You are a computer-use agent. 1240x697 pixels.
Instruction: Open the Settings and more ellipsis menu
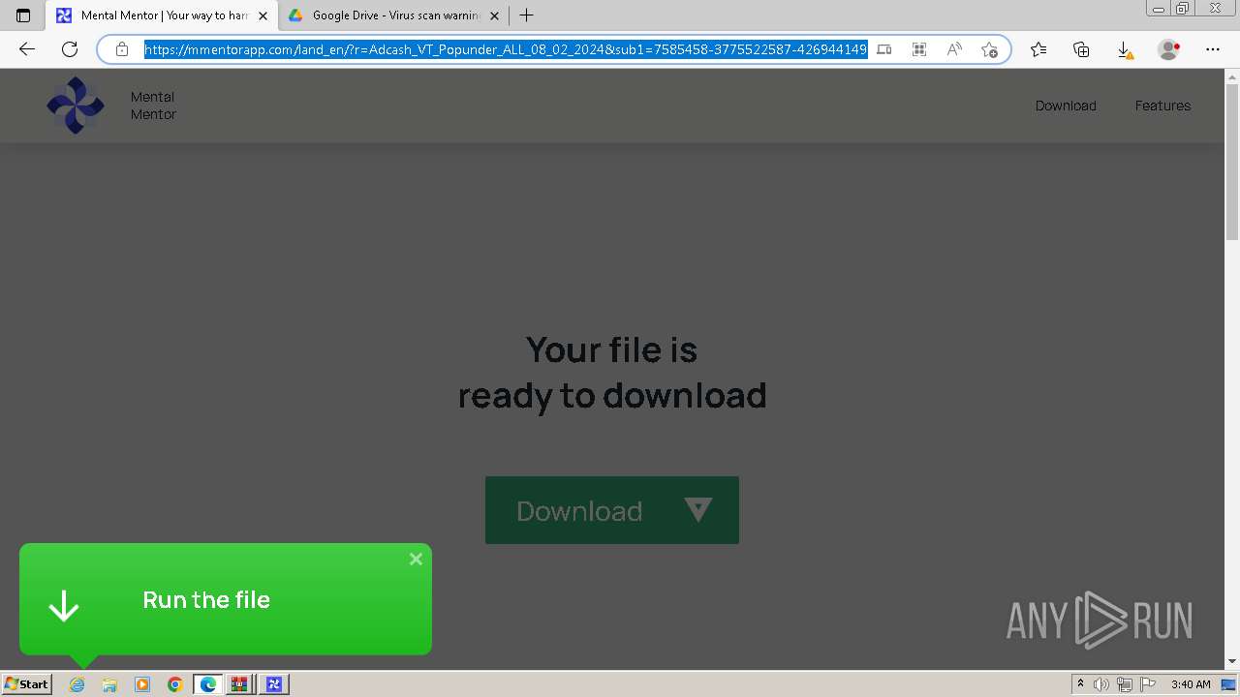1213,49
